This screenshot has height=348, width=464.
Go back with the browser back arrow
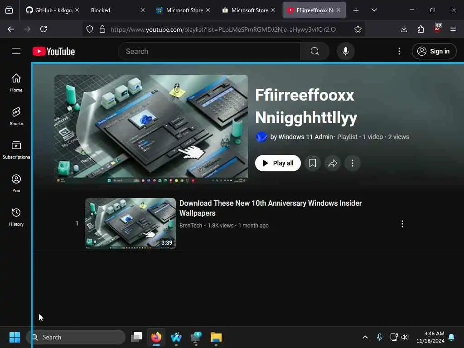click(11, 29)
